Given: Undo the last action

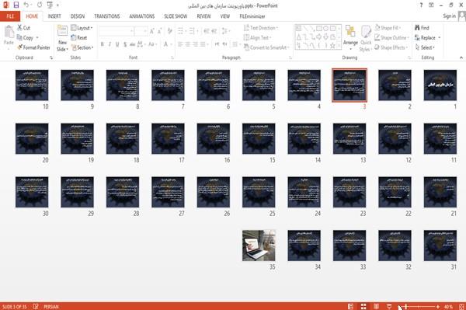Looking at the screenshot, I should tap(26, 5).
